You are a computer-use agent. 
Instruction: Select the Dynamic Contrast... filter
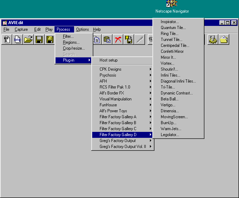178,93
